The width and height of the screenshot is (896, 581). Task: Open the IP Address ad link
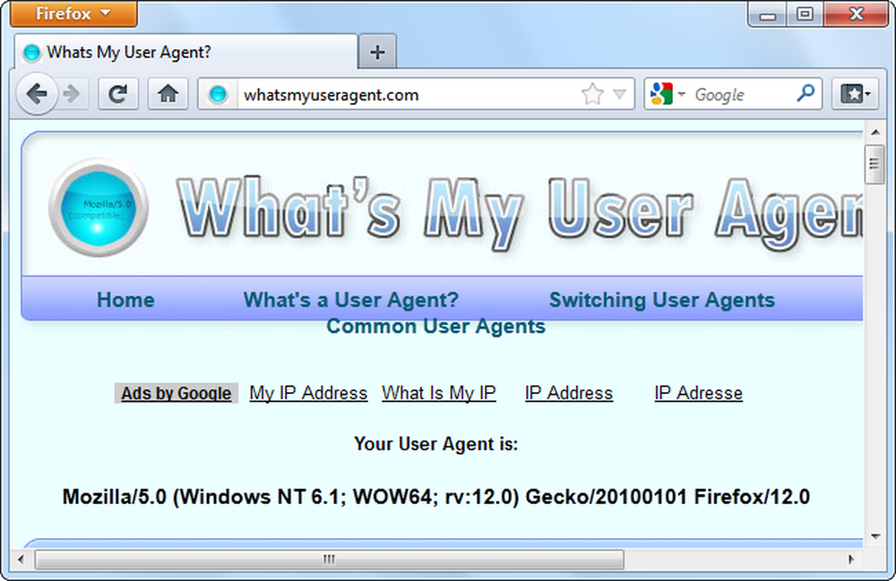coord(569,393)
